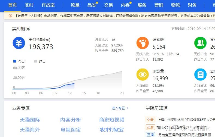Click the green buyers people icon

coord(200,43)
